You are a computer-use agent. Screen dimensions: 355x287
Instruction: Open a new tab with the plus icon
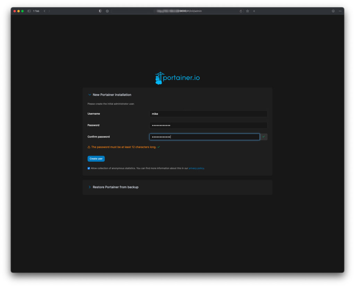(x=254, y=11)
